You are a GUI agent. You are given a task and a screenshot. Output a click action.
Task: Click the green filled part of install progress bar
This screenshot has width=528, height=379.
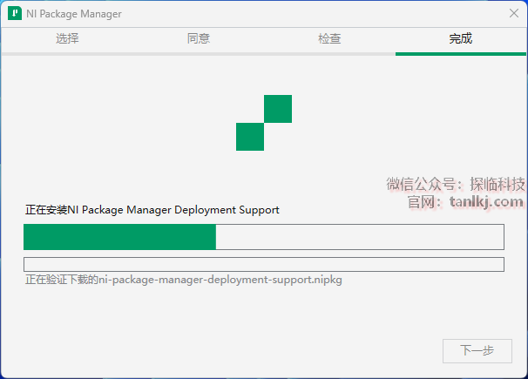(x=119, y=237)
